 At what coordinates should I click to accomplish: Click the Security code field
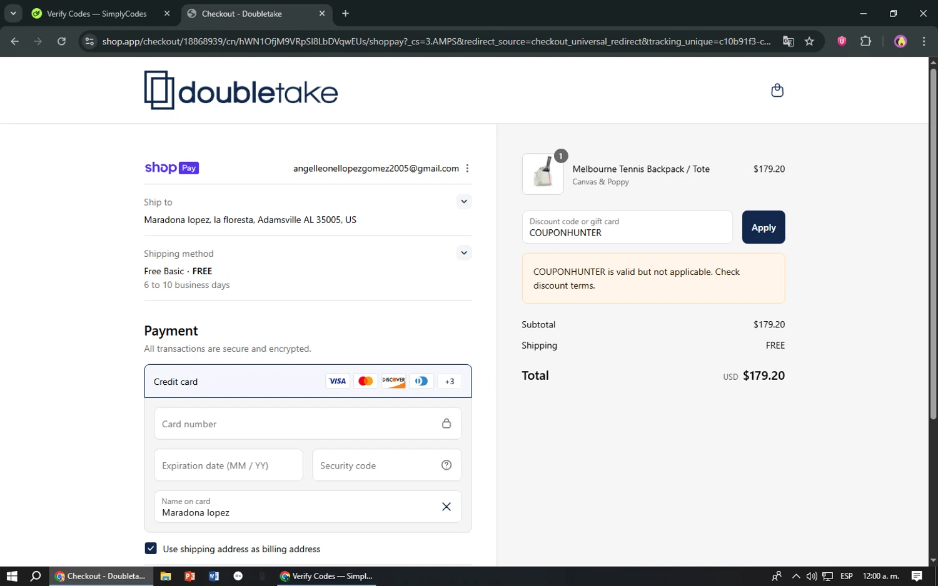click(387, 465)
